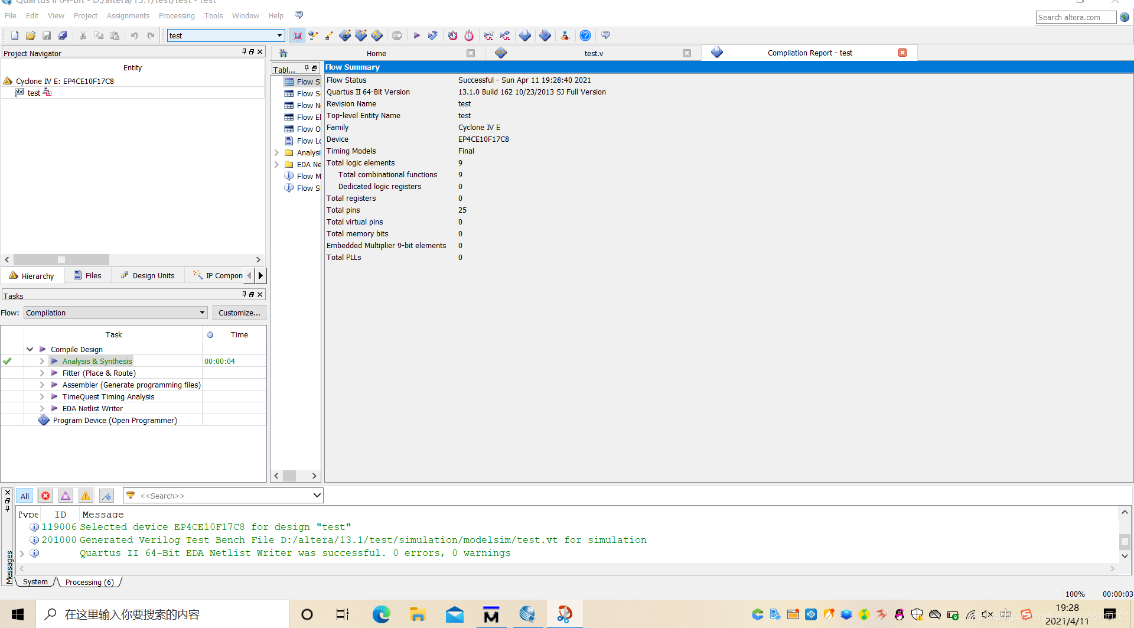Click the Start Analysis & Synthesis icon
Viewport: 1134px width, 628px height.
[x=433, y=35]
